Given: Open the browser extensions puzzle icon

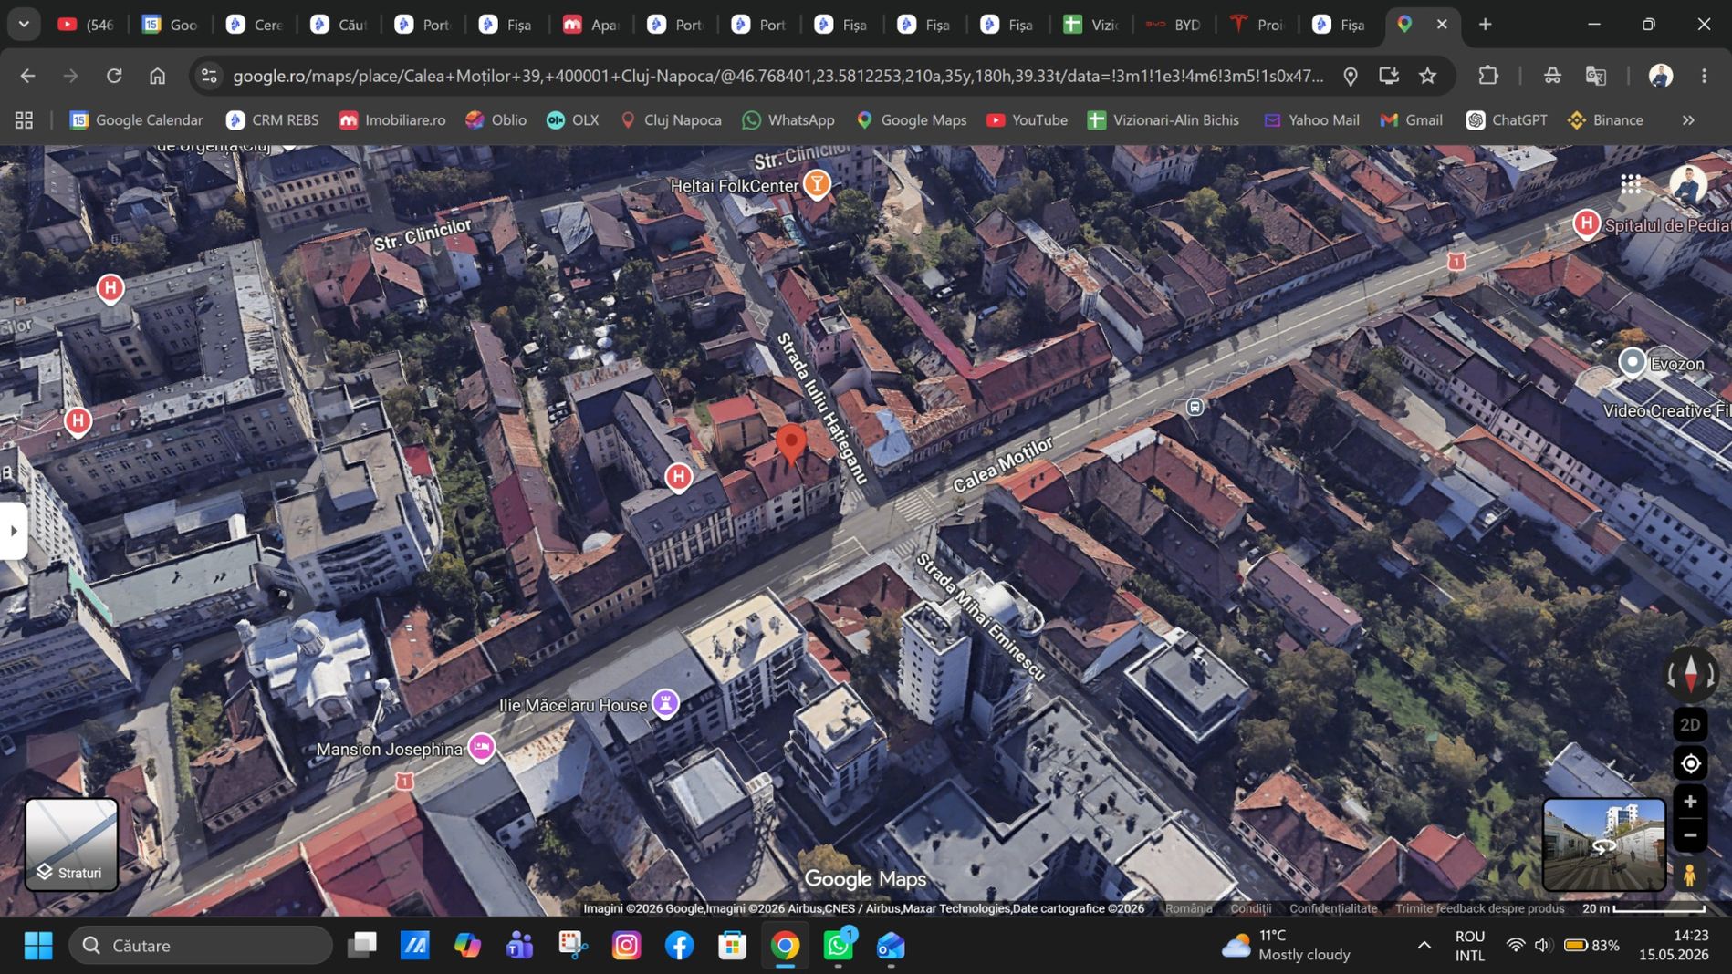Looking at the screenshot, I should pos(1488,76).
